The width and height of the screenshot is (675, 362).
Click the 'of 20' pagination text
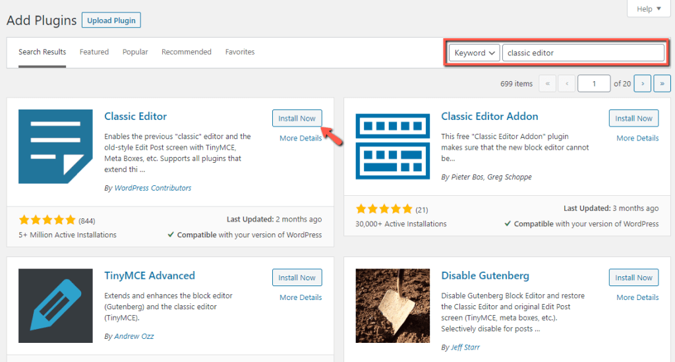[622, 84]
